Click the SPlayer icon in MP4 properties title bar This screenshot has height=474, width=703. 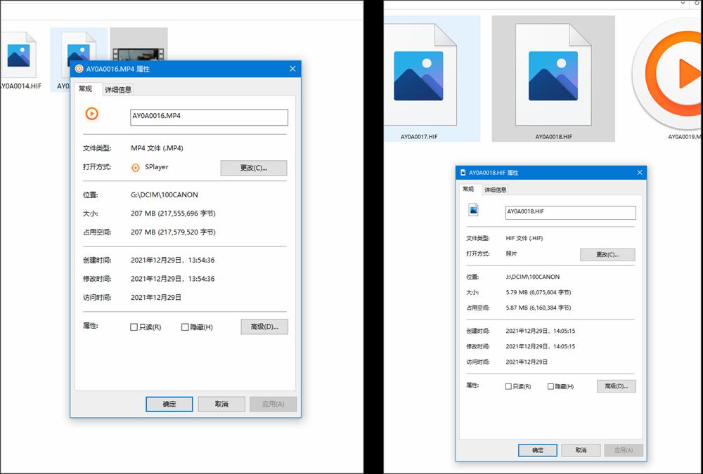coord(79,69)
